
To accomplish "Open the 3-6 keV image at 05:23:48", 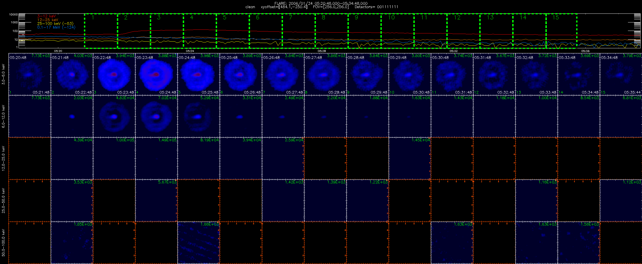I will click(156, 74).
